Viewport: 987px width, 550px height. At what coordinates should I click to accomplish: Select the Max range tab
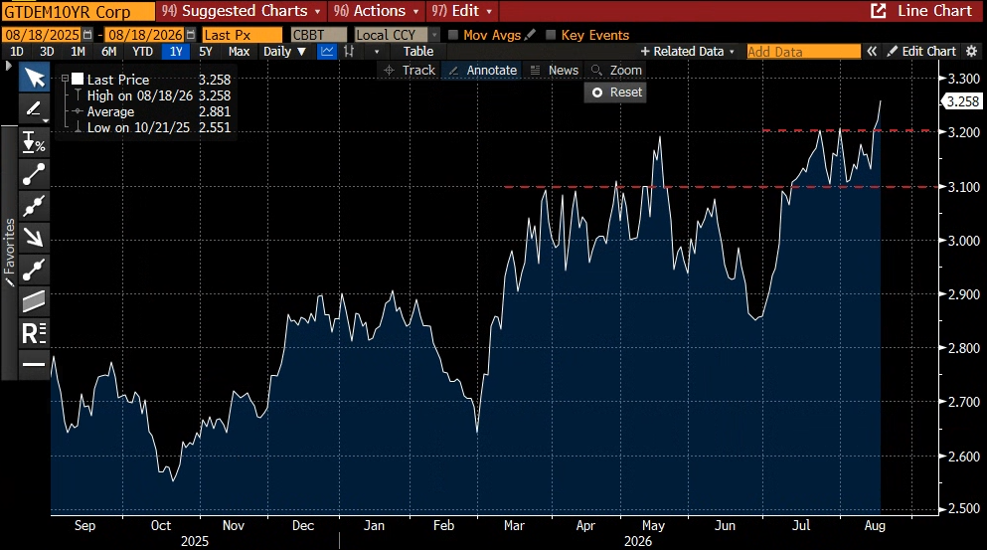(x=240, y=52)
